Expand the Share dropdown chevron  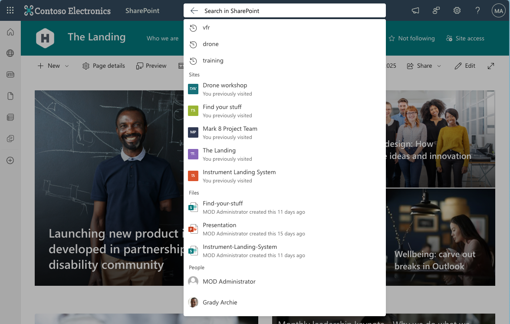[439, 66]
